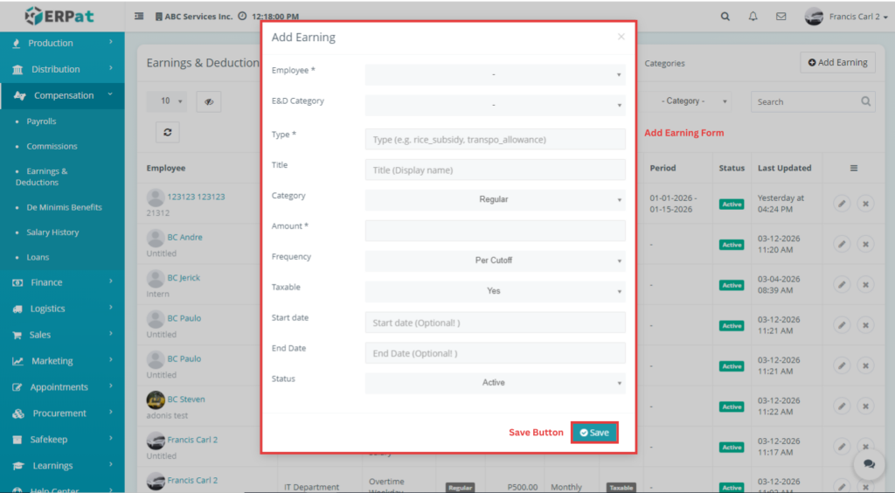Collapse the Compensation sidebar menu
This screenshot has width=895, height=493.
tap(62, 95)
